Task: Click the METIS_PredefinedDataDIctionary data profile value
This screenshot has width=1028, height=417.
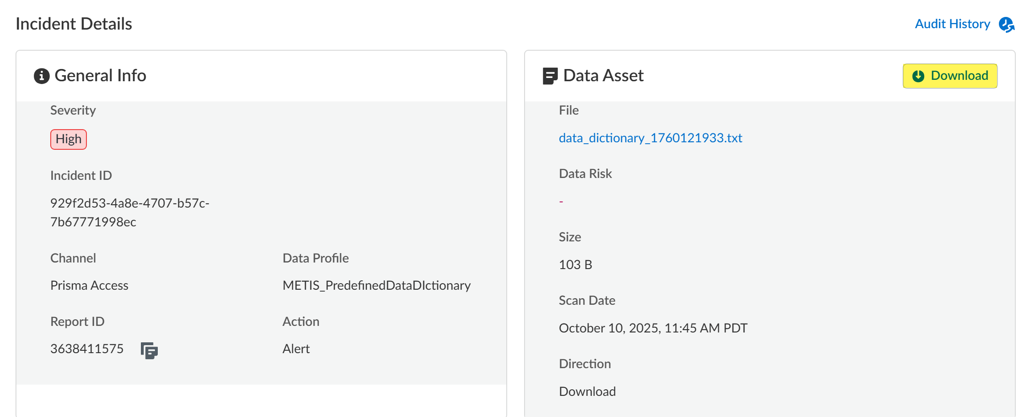Action: pos(376,286)
